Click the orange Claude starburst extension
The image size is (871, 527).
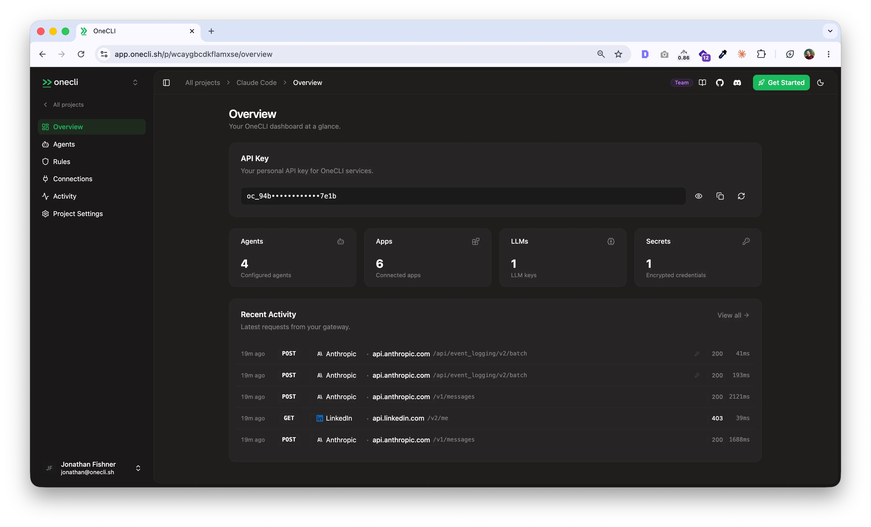point(742,54)
